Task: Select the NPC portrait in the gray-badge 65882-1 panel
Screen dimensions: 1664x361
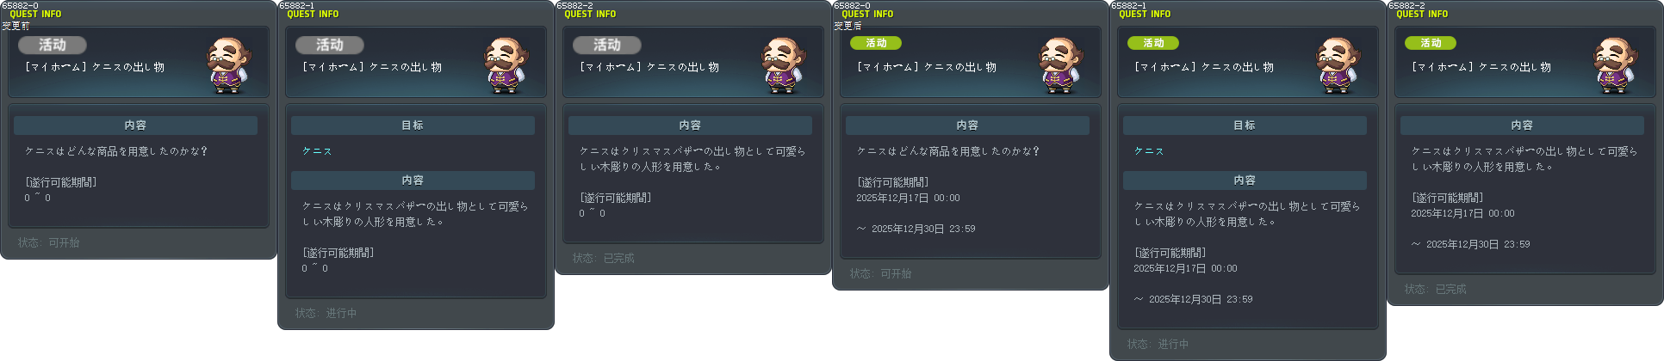Action: click(506, 65)
